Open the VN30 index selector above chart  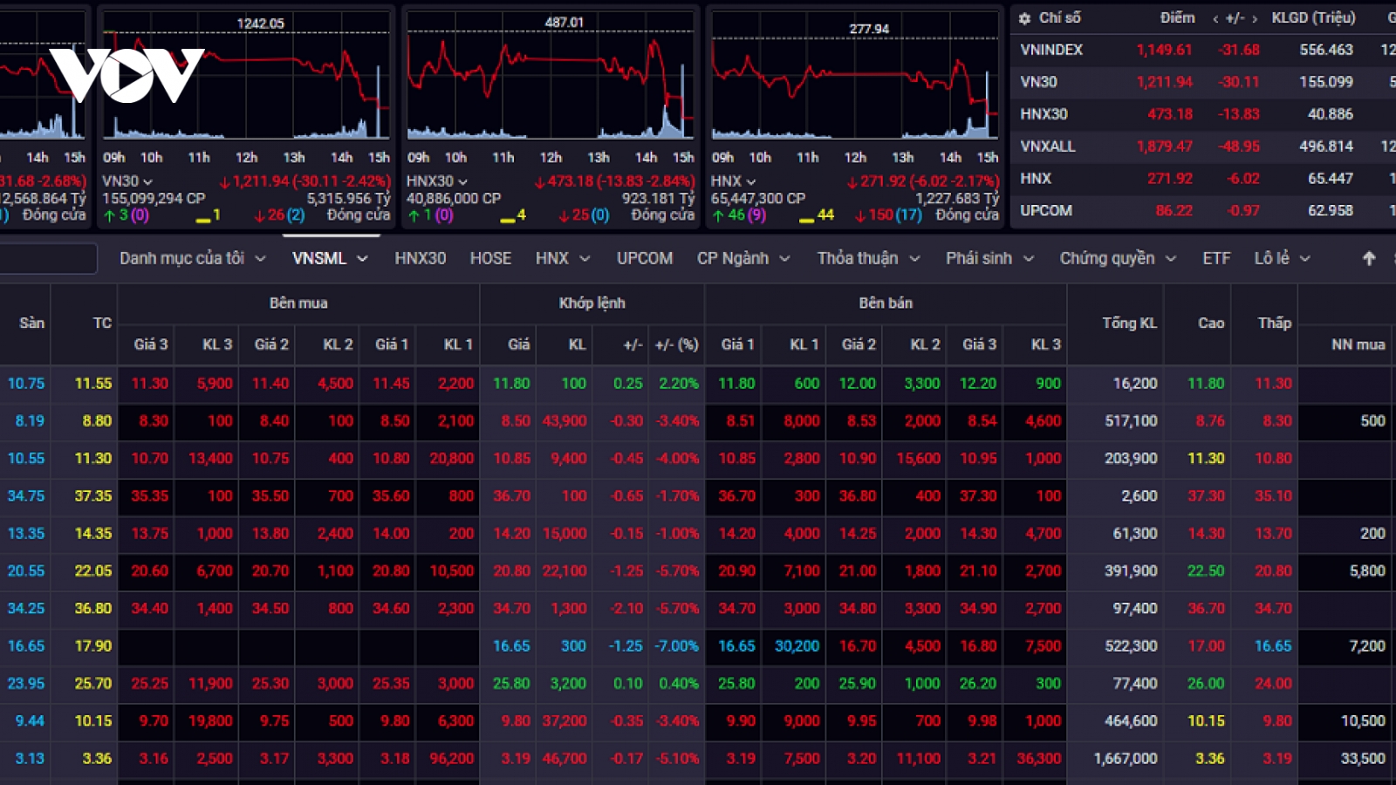127,181
